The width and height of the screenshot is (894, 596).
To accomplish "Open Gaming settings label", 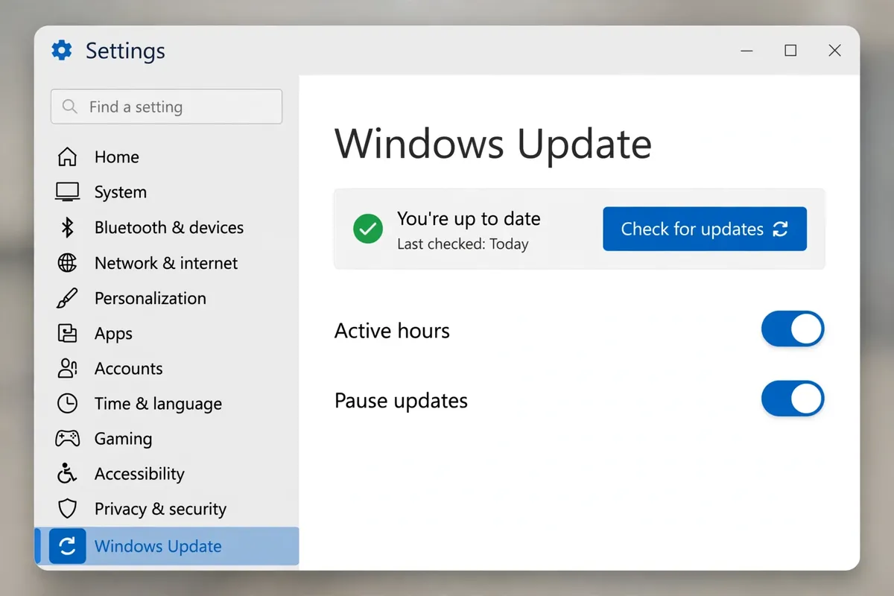I will pos(123,440).
